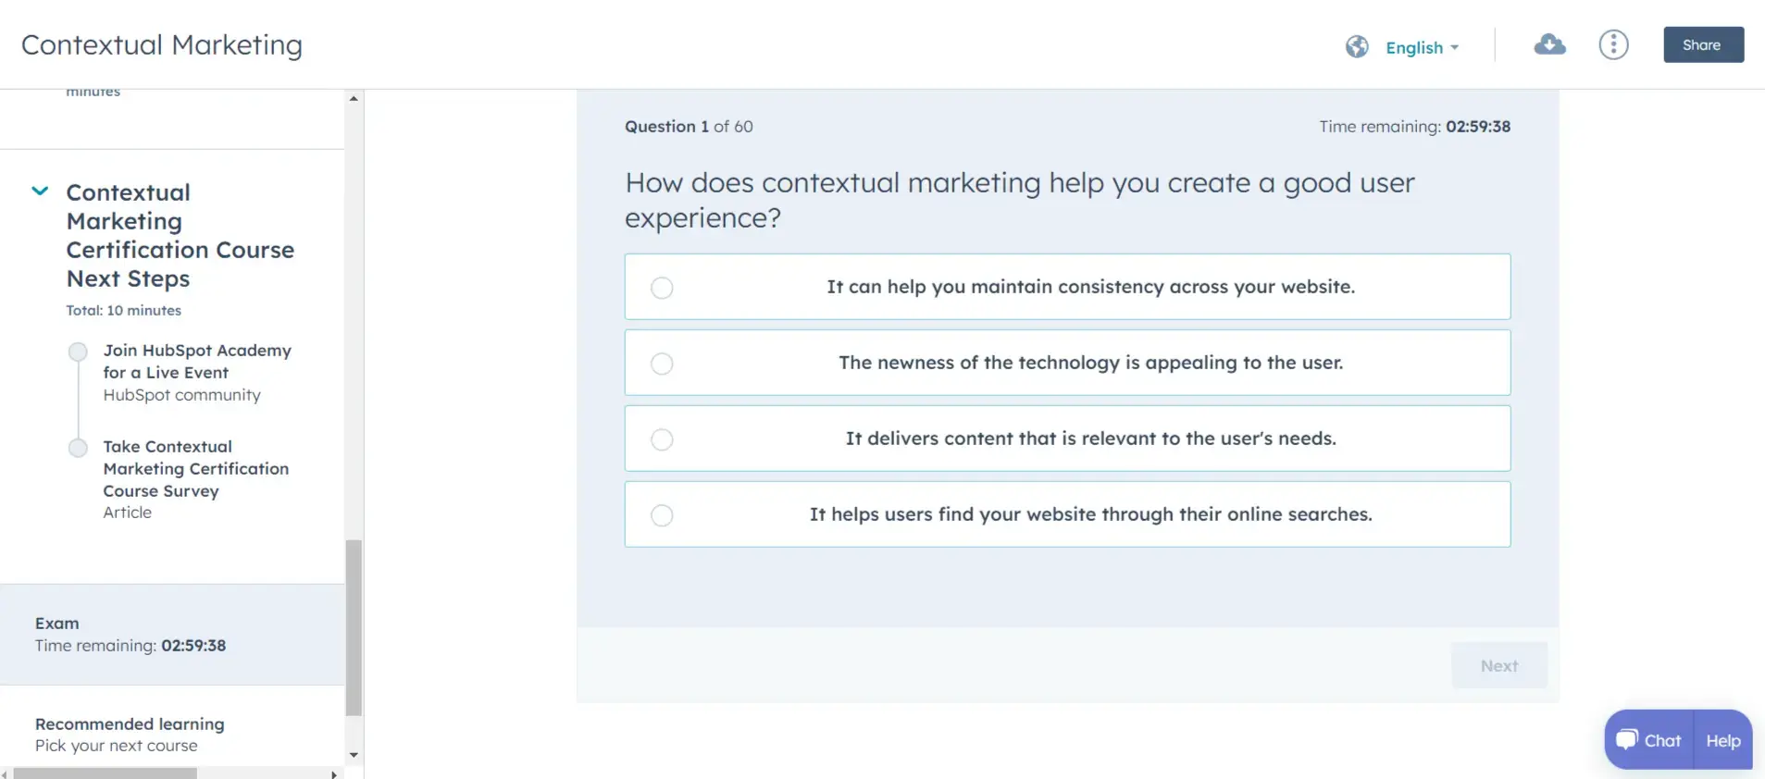The width and height of the screenshot is (1765, 779).
Task: Open Join HubSpot Academy for a Live Event
Action: (x=197, y=362)
